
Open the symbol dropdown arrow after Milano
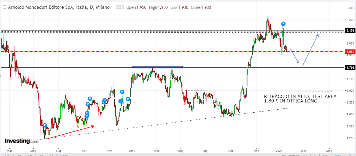112,7
